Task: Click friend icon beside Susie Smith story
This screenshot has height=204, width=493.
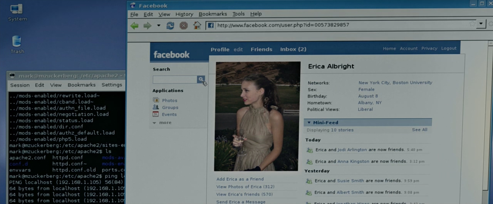Action: coord(309,181)
